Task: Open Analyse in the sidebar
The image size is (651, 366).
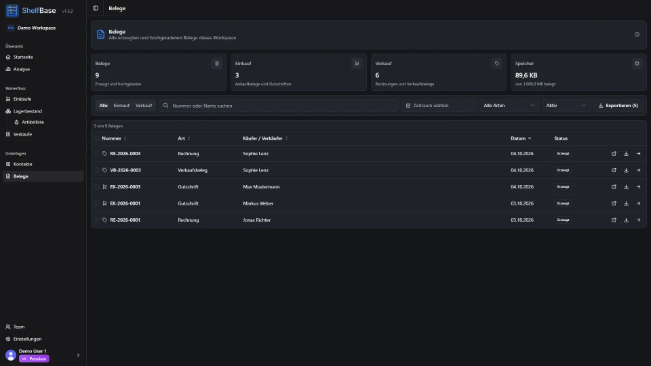Action: [x=43, y=69]
